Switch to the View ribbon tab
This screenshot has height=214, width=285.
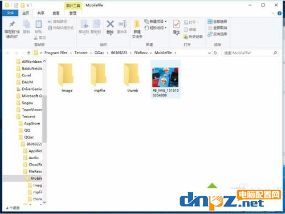click(56, 13)
